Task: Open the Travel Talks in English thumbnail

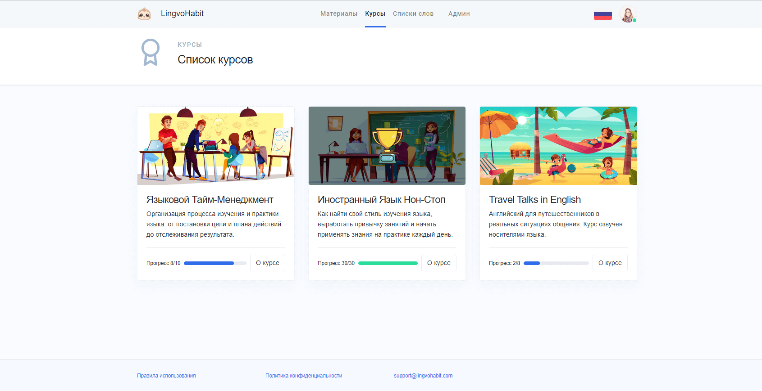Action: coord(558,146)
